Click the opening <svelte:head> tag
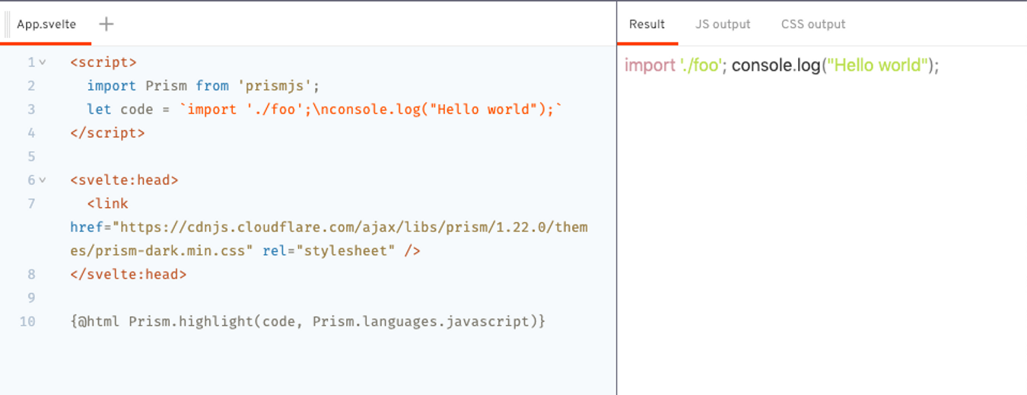 click(x=124, y=180)
